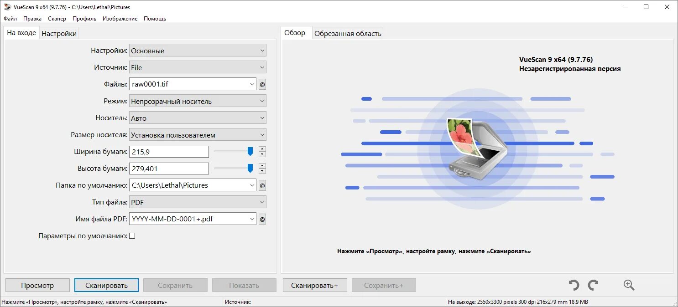
Task: Switch to the Настройки tab
Action: [59, 34]
